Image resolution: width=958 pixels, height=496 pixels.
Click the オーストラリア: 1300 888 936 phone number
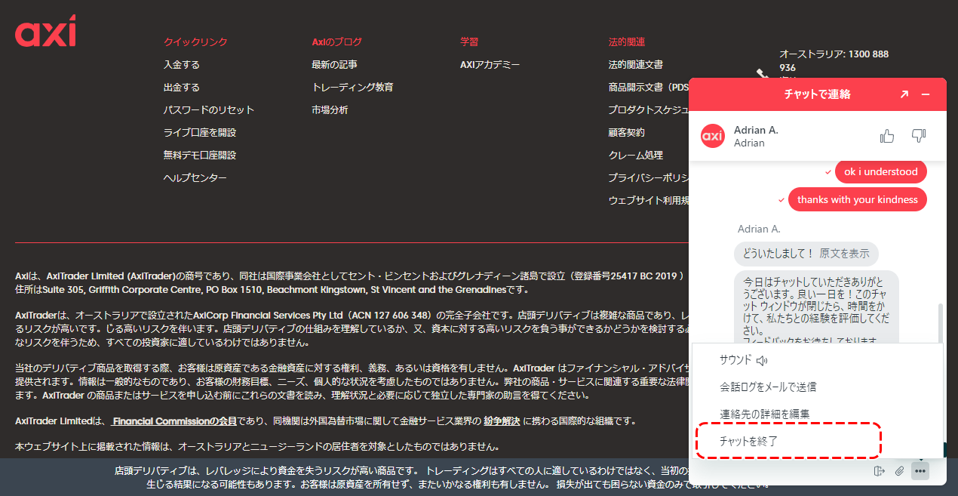click(834, 61)
